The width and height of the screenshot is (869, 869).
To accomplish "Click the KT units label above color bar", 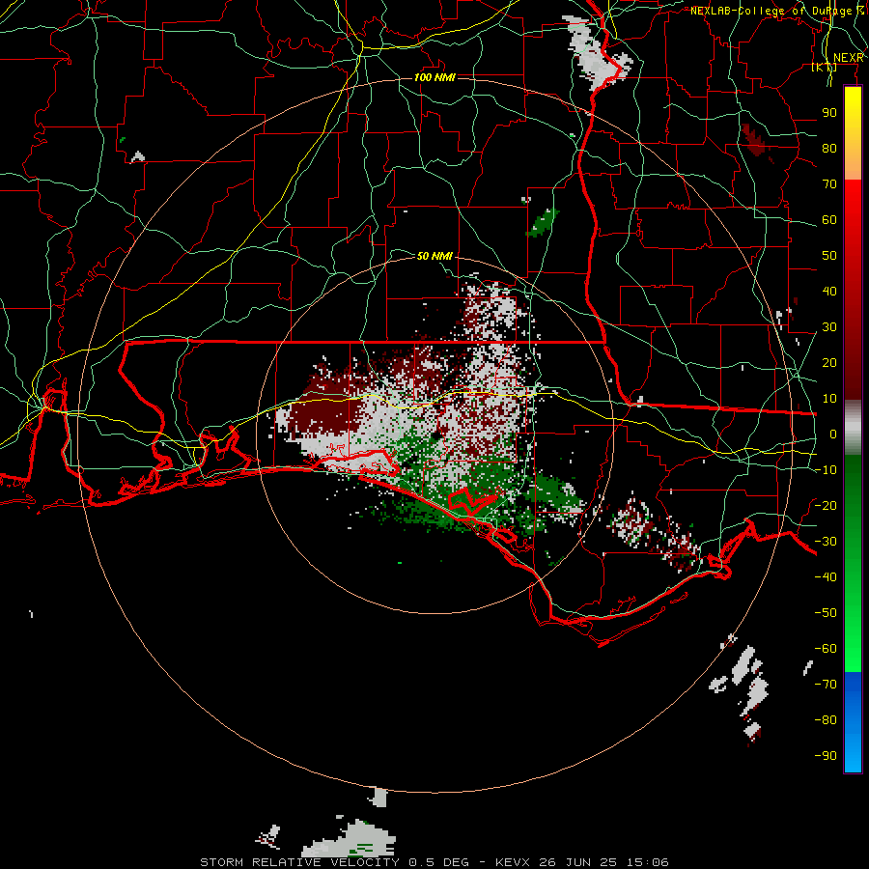I will point(825,68).
